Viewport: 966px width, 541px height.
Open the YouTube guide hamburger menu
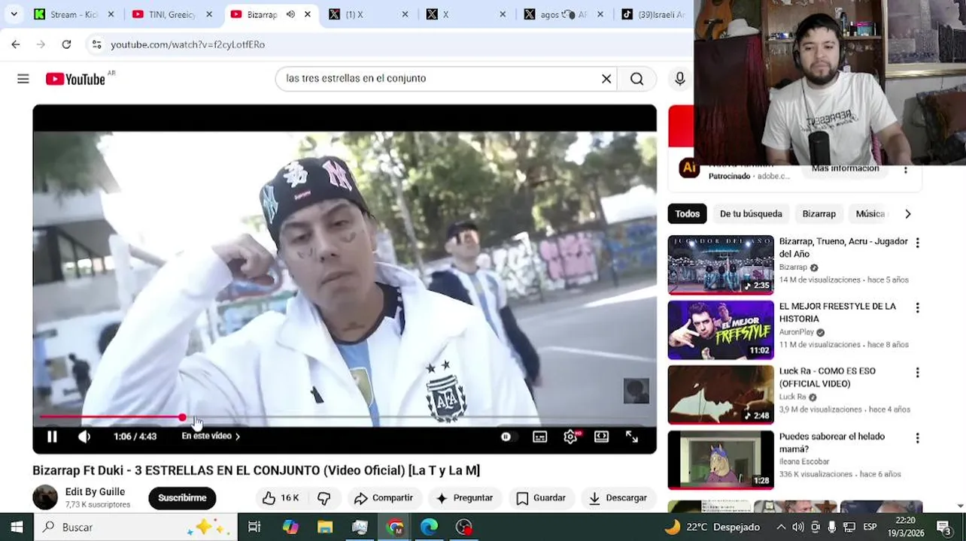pyautogui.click(x=23, y=79)
